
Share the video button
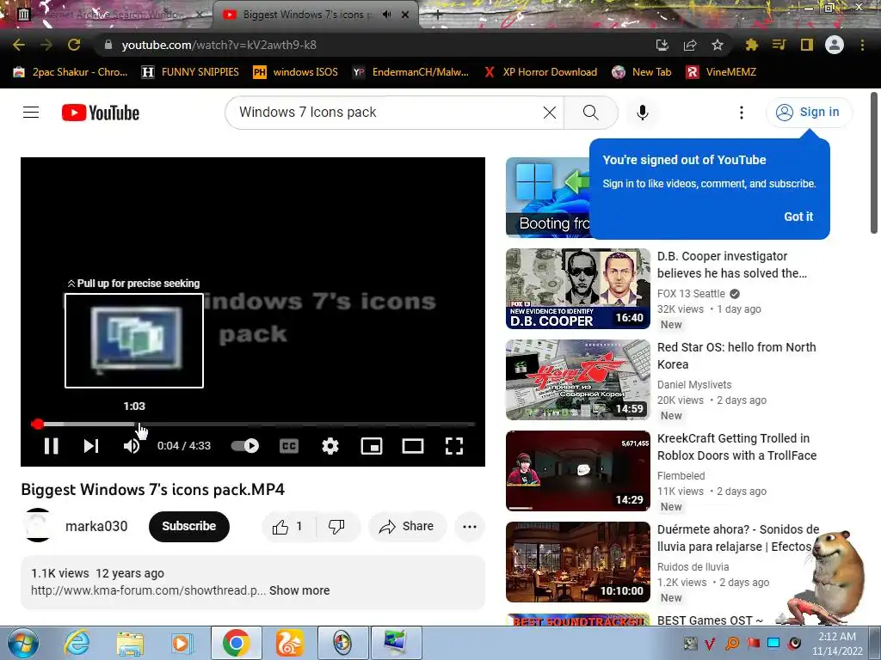click(x=407, y=527)
